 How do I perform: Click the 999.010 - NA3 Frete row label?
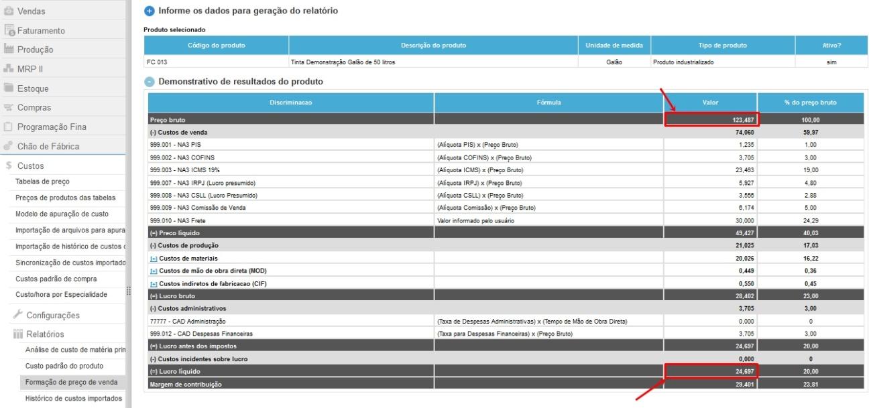(176, 220)
